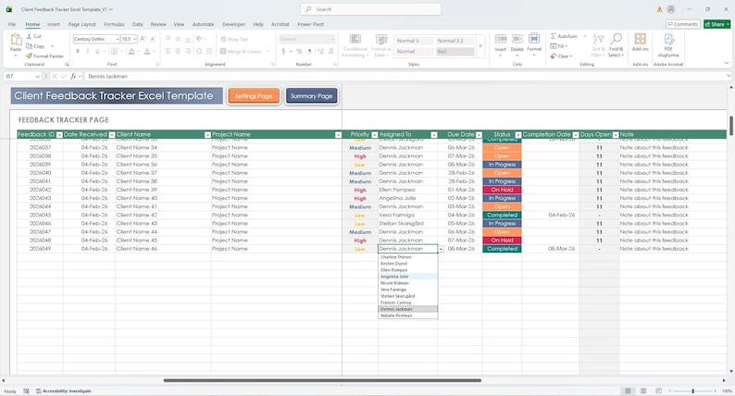
Task: Choose Natalie Portman in the dropdown list
Action: (x=408, y=316)
